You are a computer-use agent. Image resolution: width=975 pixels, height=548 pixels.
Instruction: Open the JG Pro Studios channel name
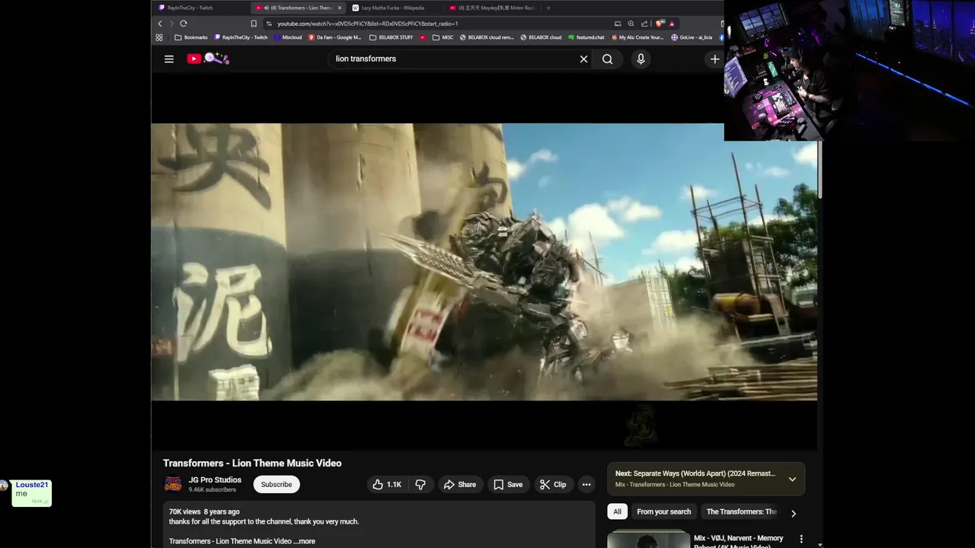pos(215,479)
